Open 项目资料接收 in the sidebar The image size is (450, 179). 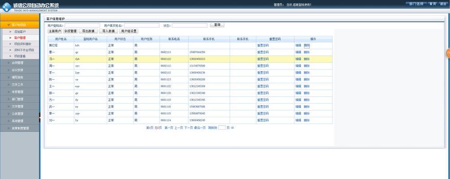[22, 44]
